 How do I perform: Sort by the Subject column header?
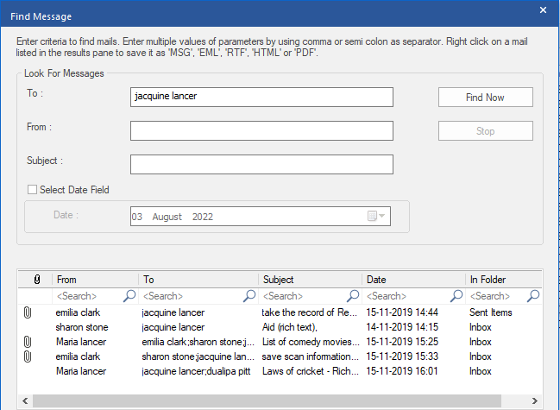[310, 280]
